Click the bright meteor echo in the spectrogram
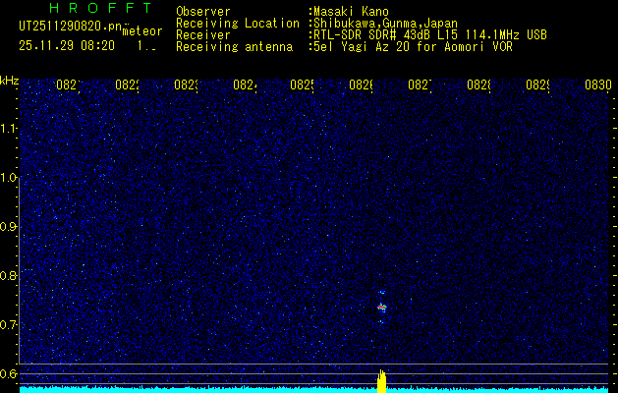The width and height of the screenshot is (618, 393). [x=381, y=307]
